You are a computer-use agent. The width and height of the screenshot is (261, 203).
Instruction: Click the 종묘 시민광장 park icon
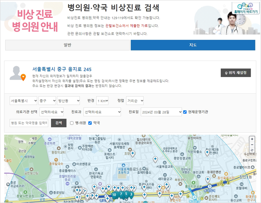point(25,192)
